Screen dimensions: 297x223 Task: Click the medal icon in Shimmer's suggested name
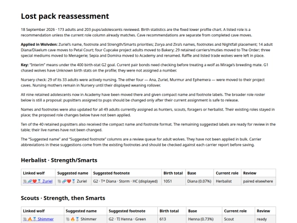(78, 219)
